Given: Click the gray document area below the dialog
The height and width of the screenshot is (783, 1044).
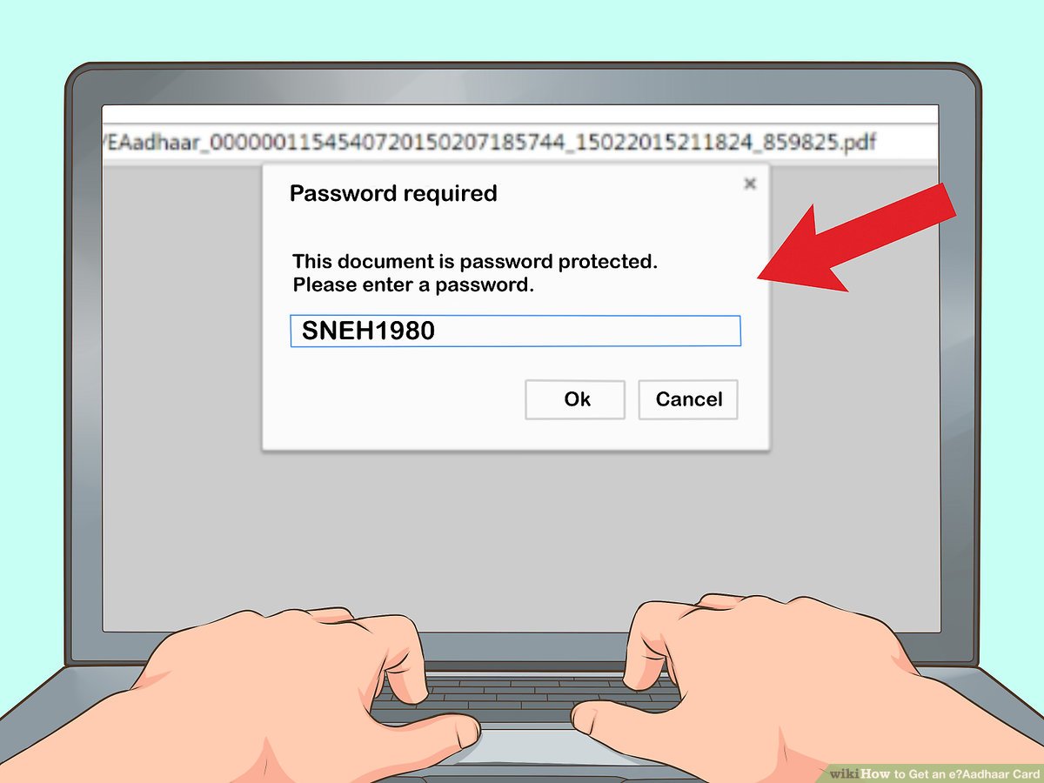Looking at the screenshot, I should click(520, 522).
